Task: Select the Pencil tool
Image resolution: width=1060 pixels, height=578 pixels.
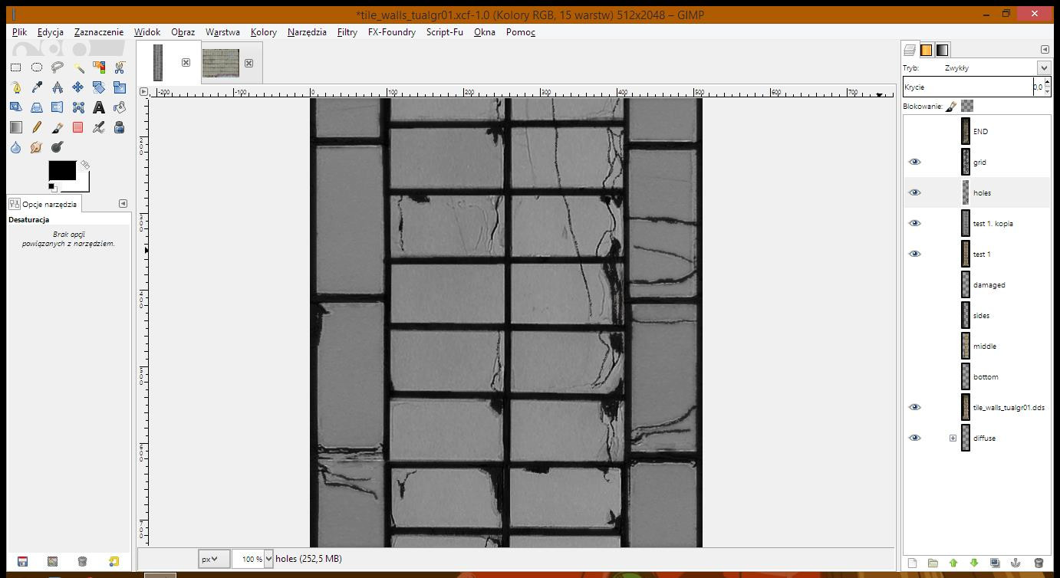Action: (x=36, y=127)
